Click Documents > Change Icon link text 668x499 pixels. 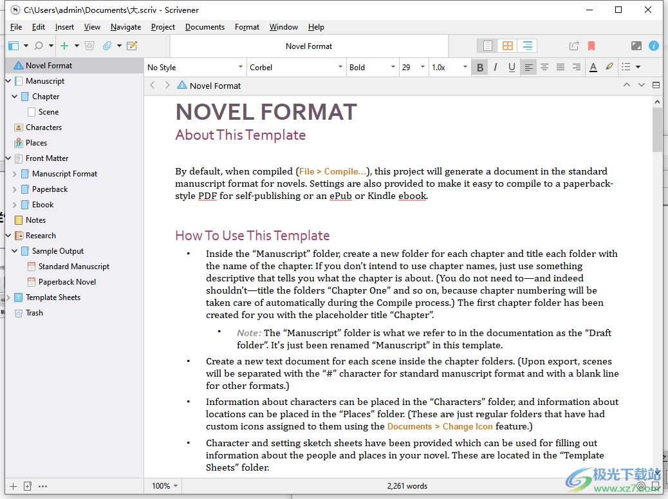tap(440, 426)
